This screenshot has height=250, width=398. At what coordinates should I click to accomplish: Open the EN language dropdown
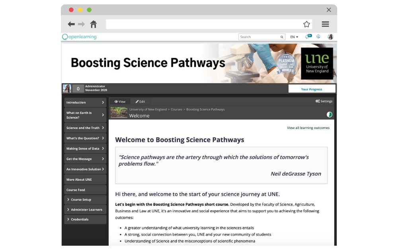pos(293,37)
